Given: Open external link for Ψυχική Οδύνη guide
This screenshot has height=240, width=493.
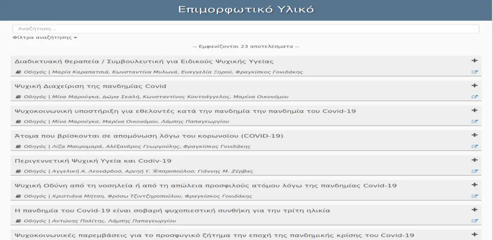Looking at the screenshot, I should pyautogui.click(x=474, y=196).
